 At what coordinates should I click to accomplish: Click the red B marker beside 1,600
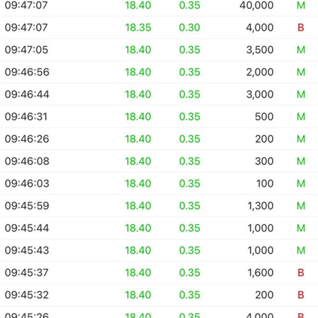301,272
